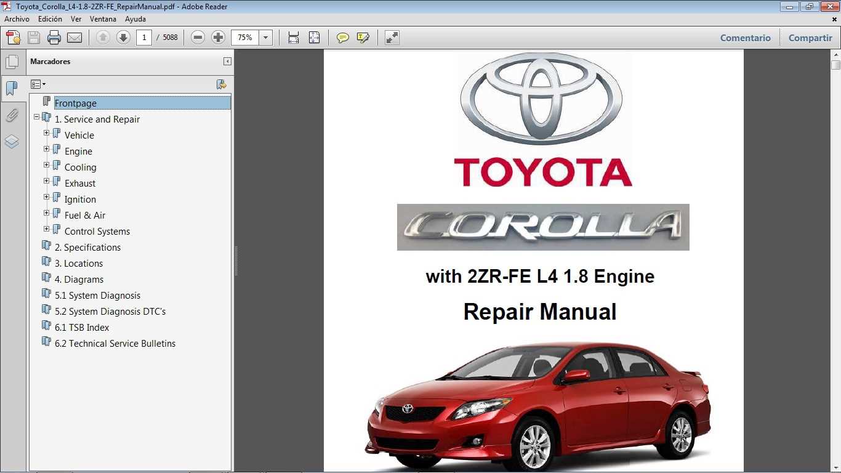Click the find current bookmark icon

point(222,84)
